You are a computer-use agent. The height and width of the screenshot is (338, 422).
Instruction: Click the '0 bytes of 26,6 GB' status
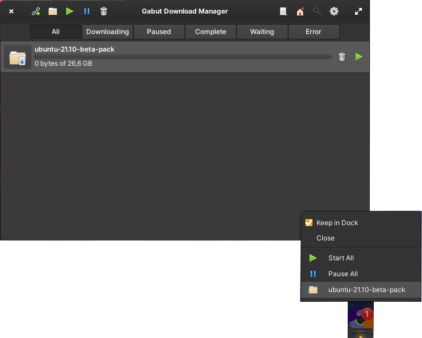pos(64,64)
